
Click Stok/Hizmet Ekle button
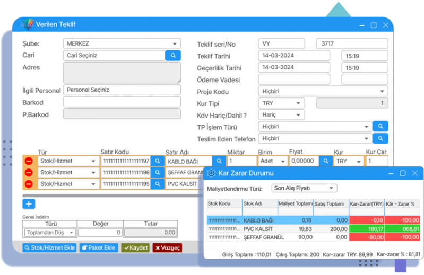[x=50, y=247]
